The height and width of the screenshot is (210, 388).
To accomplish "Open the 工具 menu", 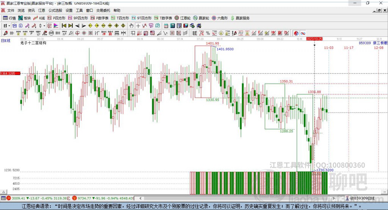I will (79, 10).
